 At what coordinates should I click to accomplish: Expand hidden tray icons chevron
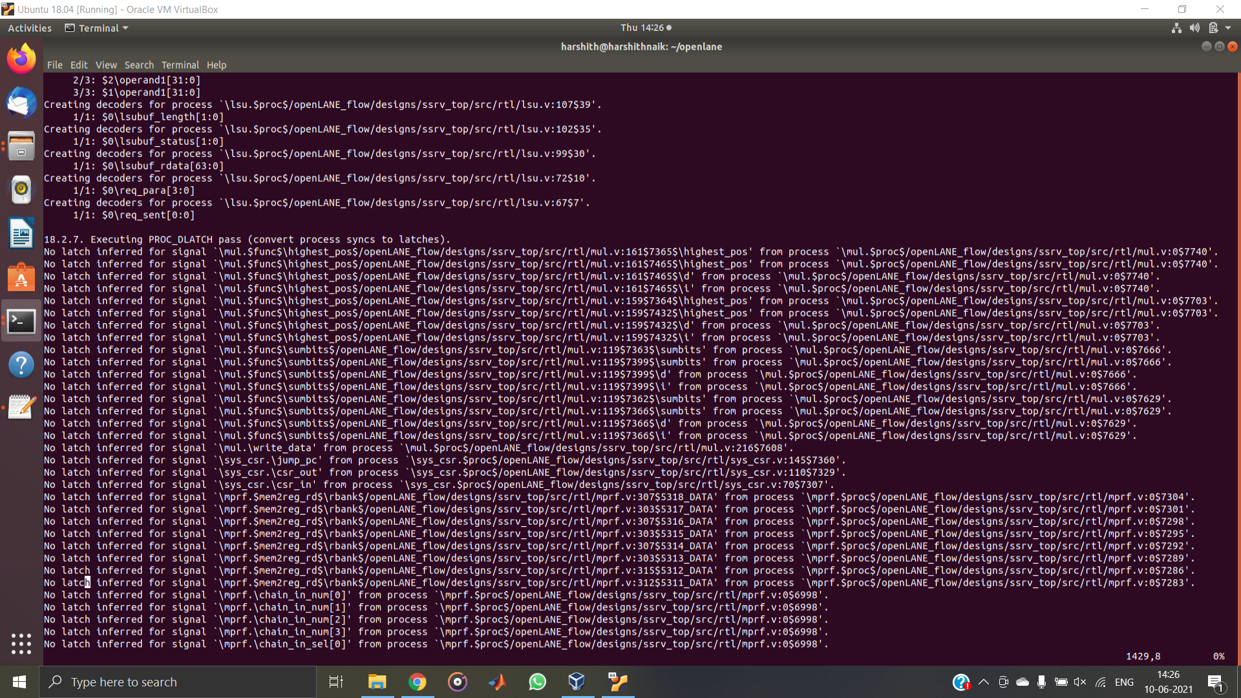984,682
